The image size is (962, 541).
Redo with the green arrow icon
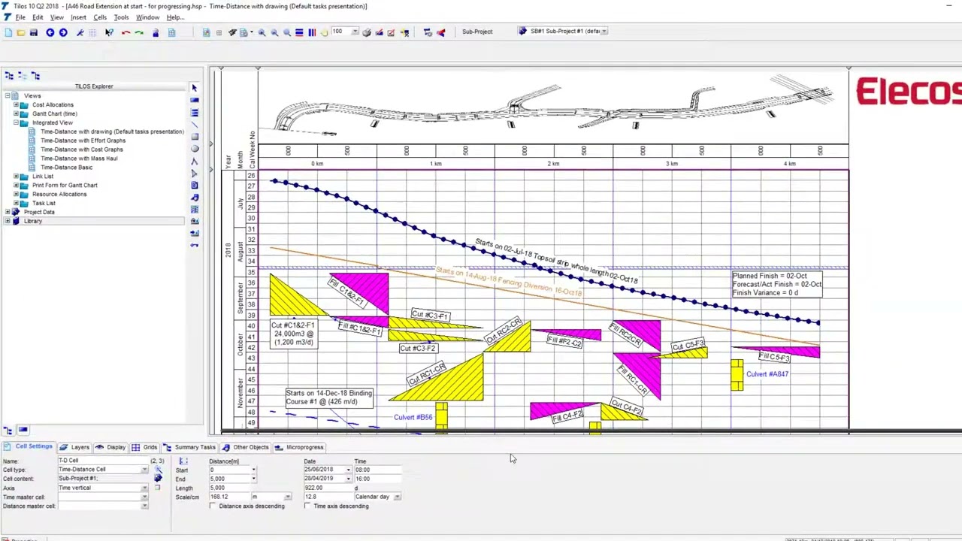click(x=139, y=32)
